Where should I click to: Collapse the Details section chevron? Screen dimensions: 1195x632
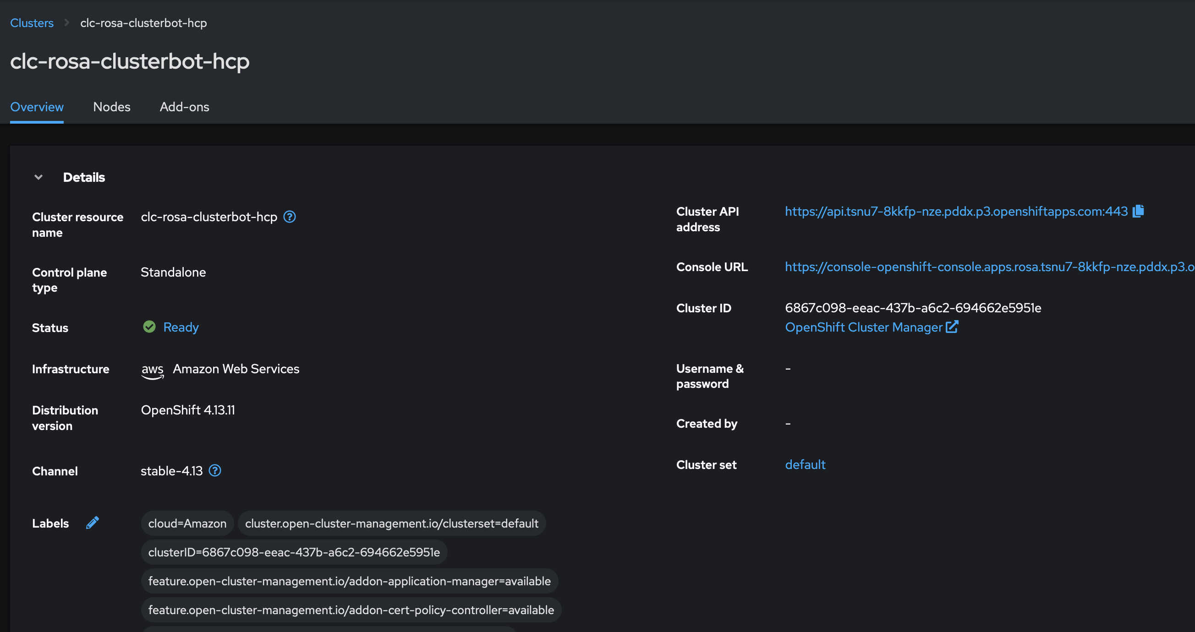tap(38, 177)
